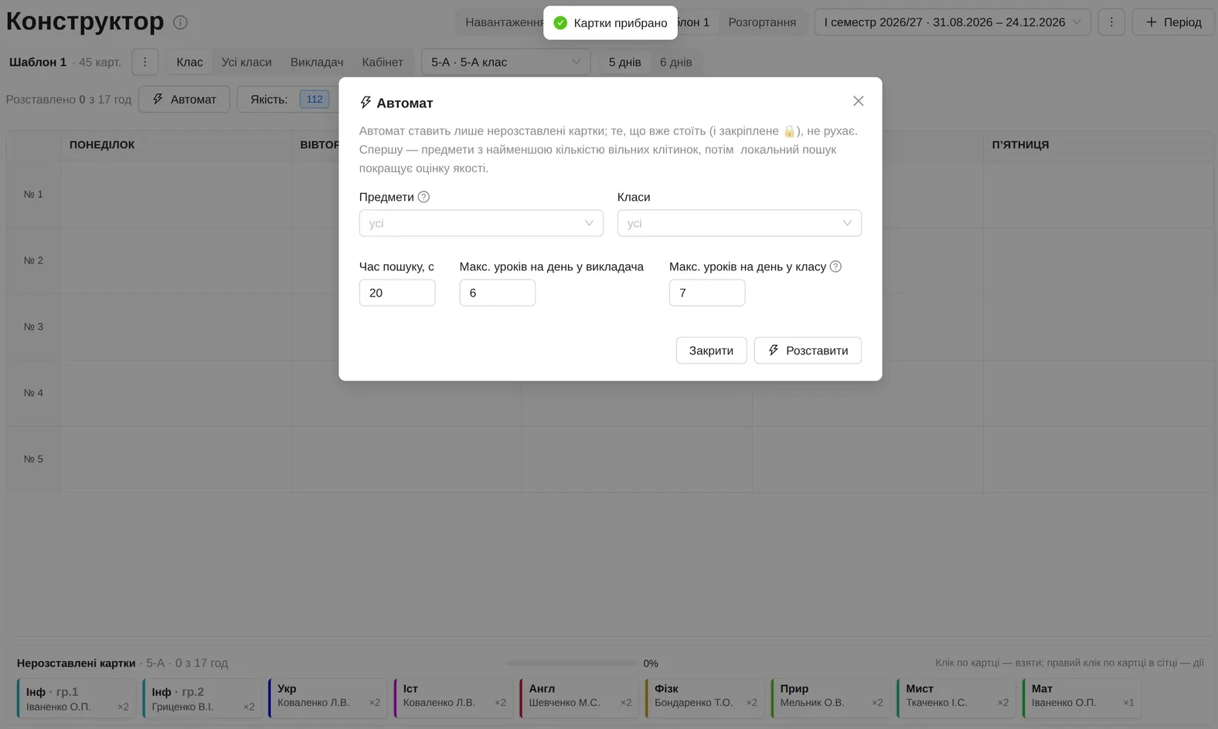Screen dimensions: 1218x729
Task: Click the 0% placement progress bar
Action: pos(570,663)
